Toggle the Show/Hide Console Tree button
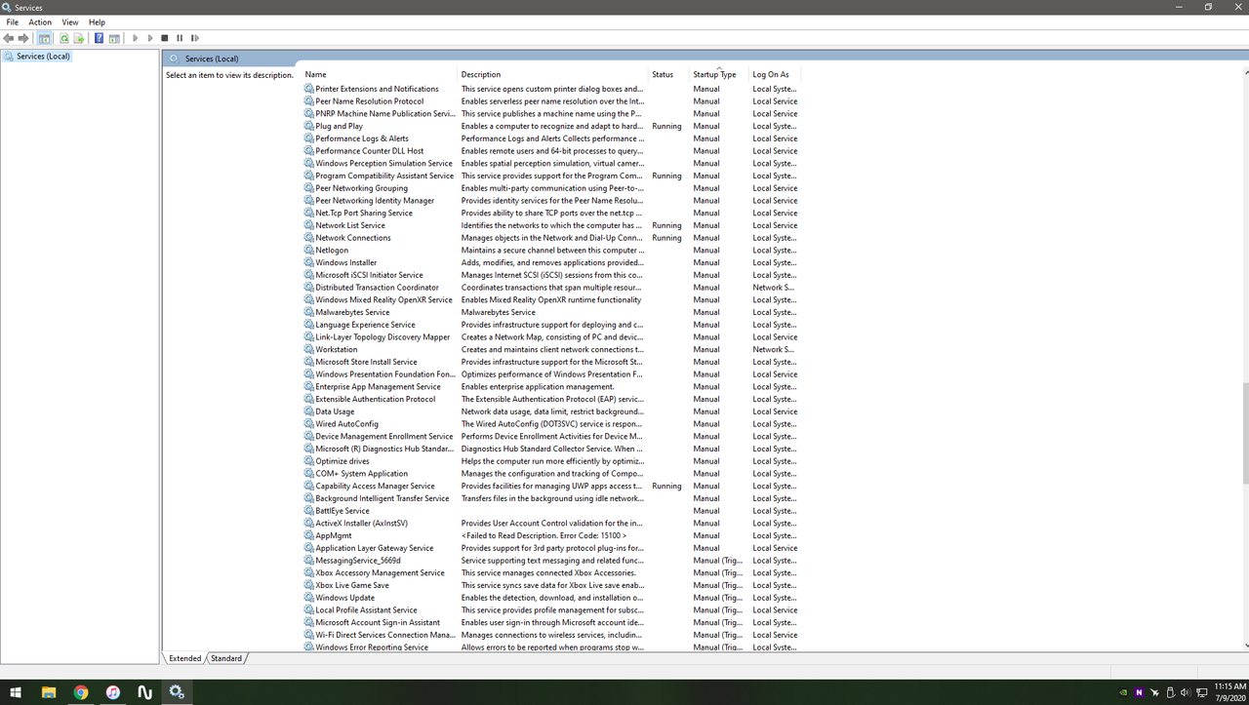 coord(44,38)
